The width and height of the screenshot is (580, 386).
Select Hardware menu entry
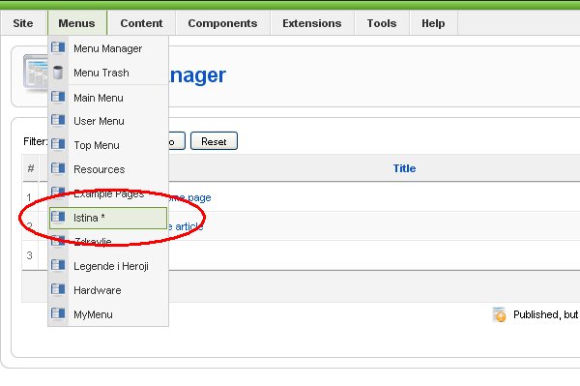(x=108, y=290)
